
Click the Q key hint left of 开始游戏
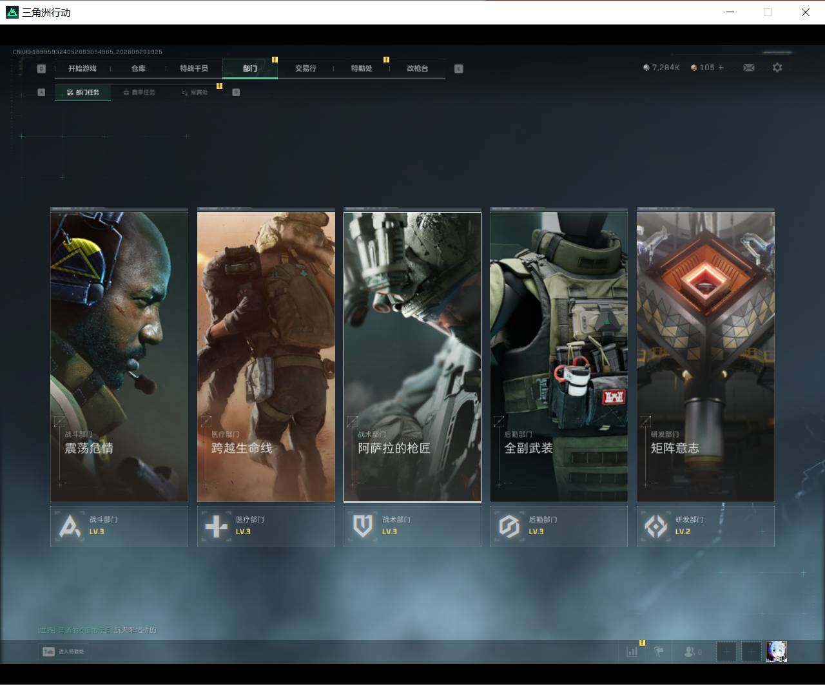coord(41,69)
